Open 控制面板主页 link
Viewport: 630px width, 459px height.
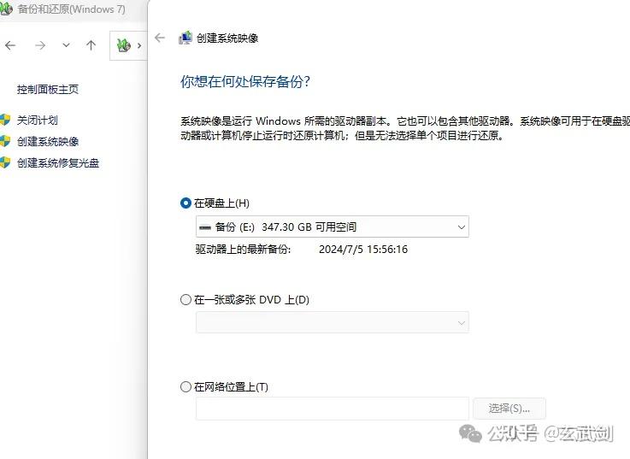click(x=48, y=89)
